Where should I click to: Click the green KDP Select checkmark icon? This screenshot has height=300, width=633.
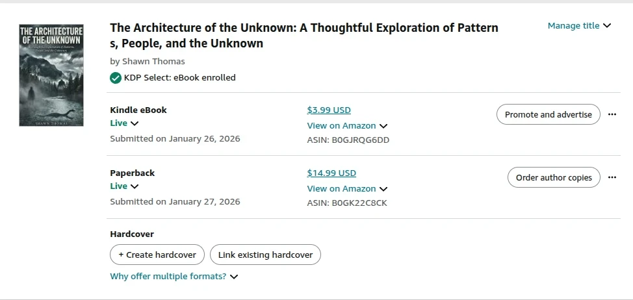(x=116, y=78)
